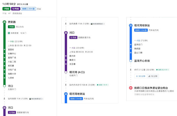This screenshot has height=116, width=177.
Task: Click the stop name 蓝湾后门
Action: (138, 45)
